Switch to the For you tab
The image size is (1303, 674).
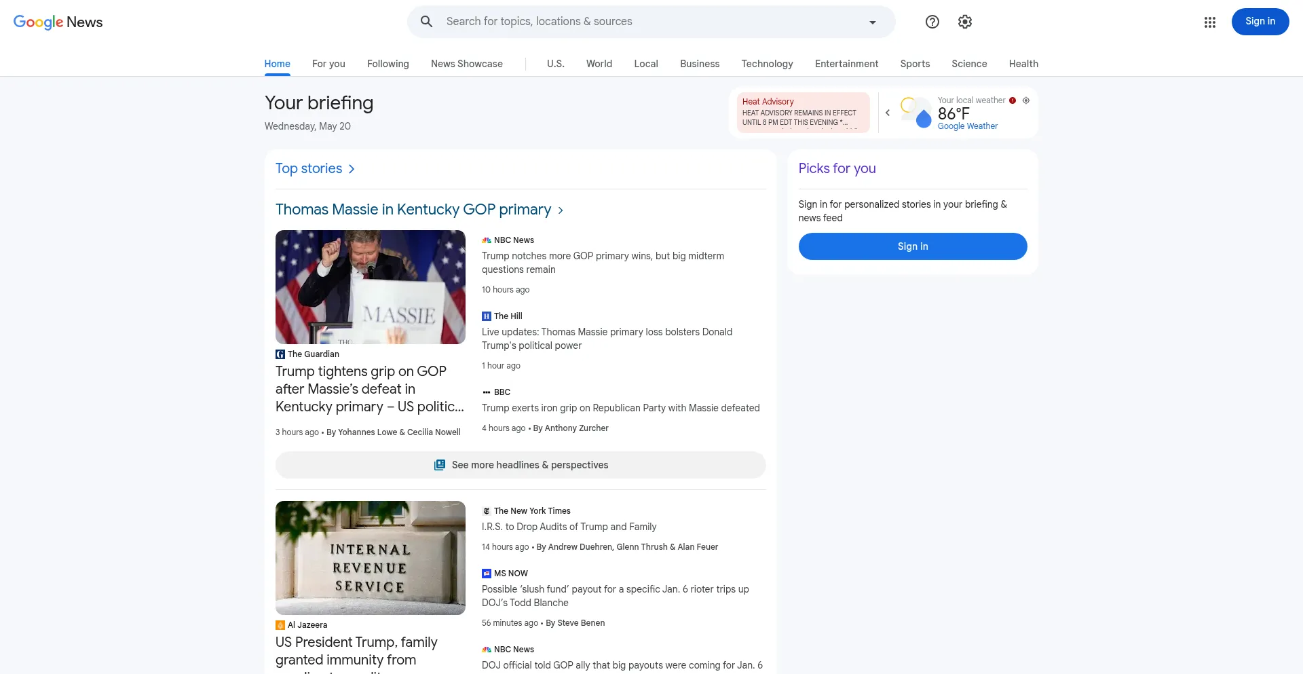pos(328,64)
